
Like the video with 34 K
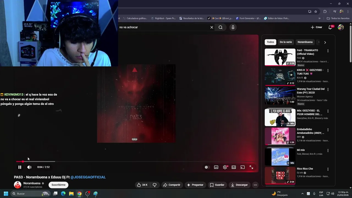coord(142,185)
